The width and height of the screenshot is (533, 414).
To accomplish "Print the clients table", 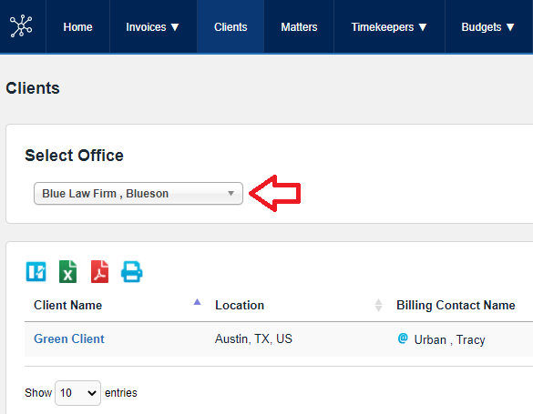I will click(x=132, y=271).
